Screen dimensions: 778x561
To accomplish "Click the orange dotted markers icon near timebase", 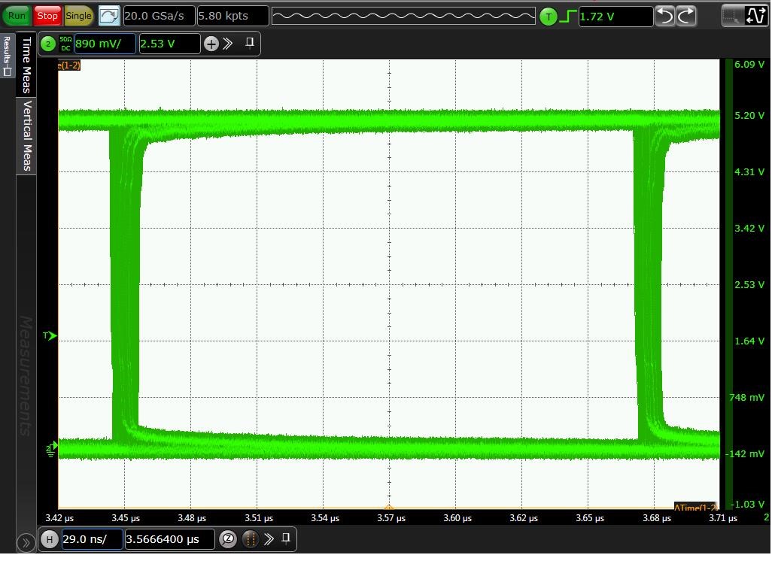I will [250, 539].
